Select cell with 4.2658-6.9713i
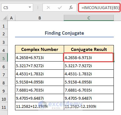Screen dimensions: 121x115 coord(89,57)
